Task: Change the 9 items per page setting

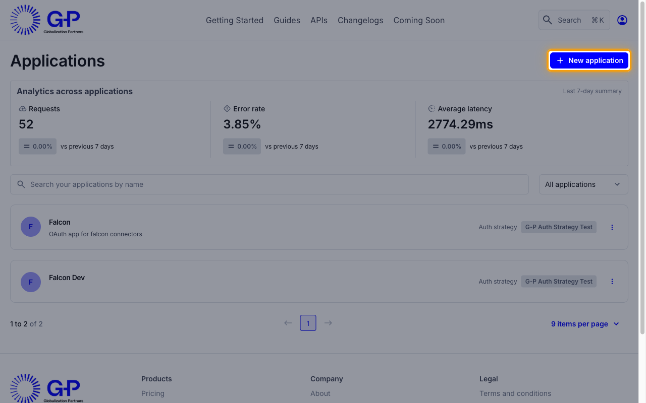Action: click(x=585, y=324)
